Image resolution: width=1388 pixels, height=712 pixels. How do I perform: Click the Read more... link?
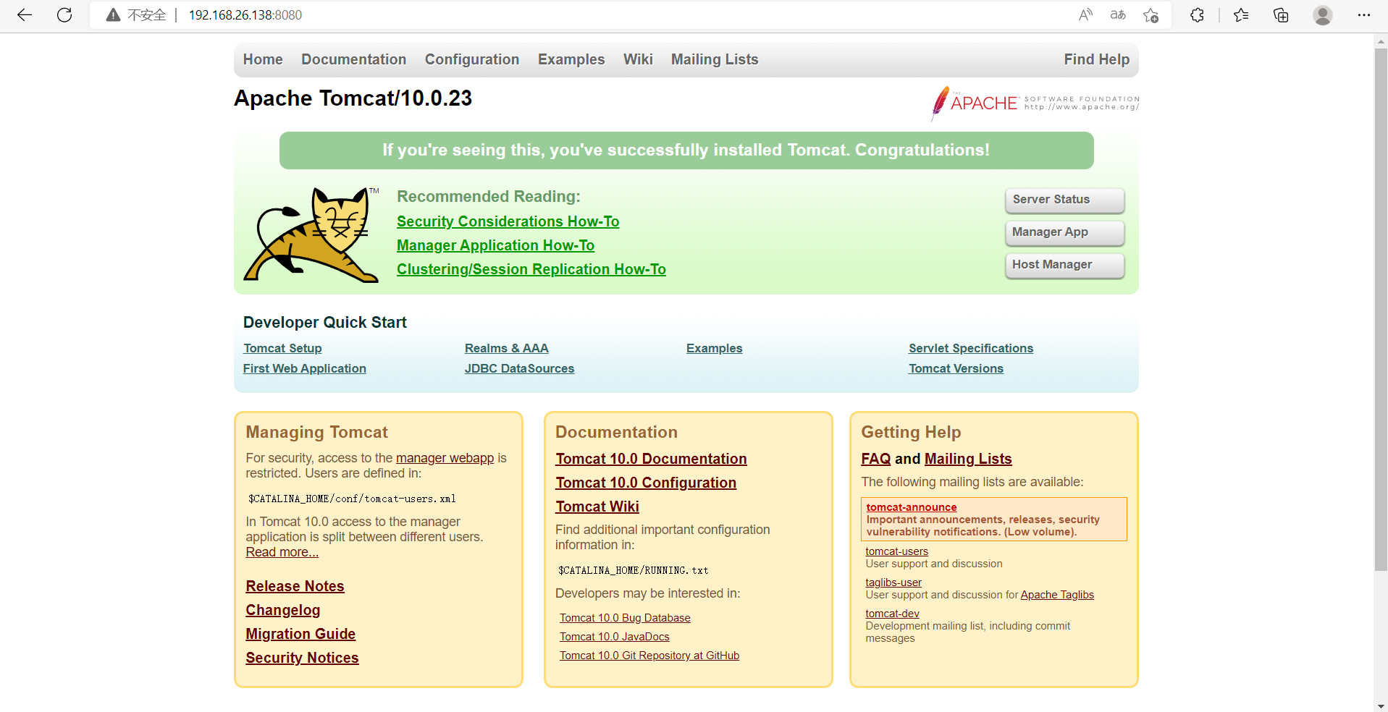point(282,552)
